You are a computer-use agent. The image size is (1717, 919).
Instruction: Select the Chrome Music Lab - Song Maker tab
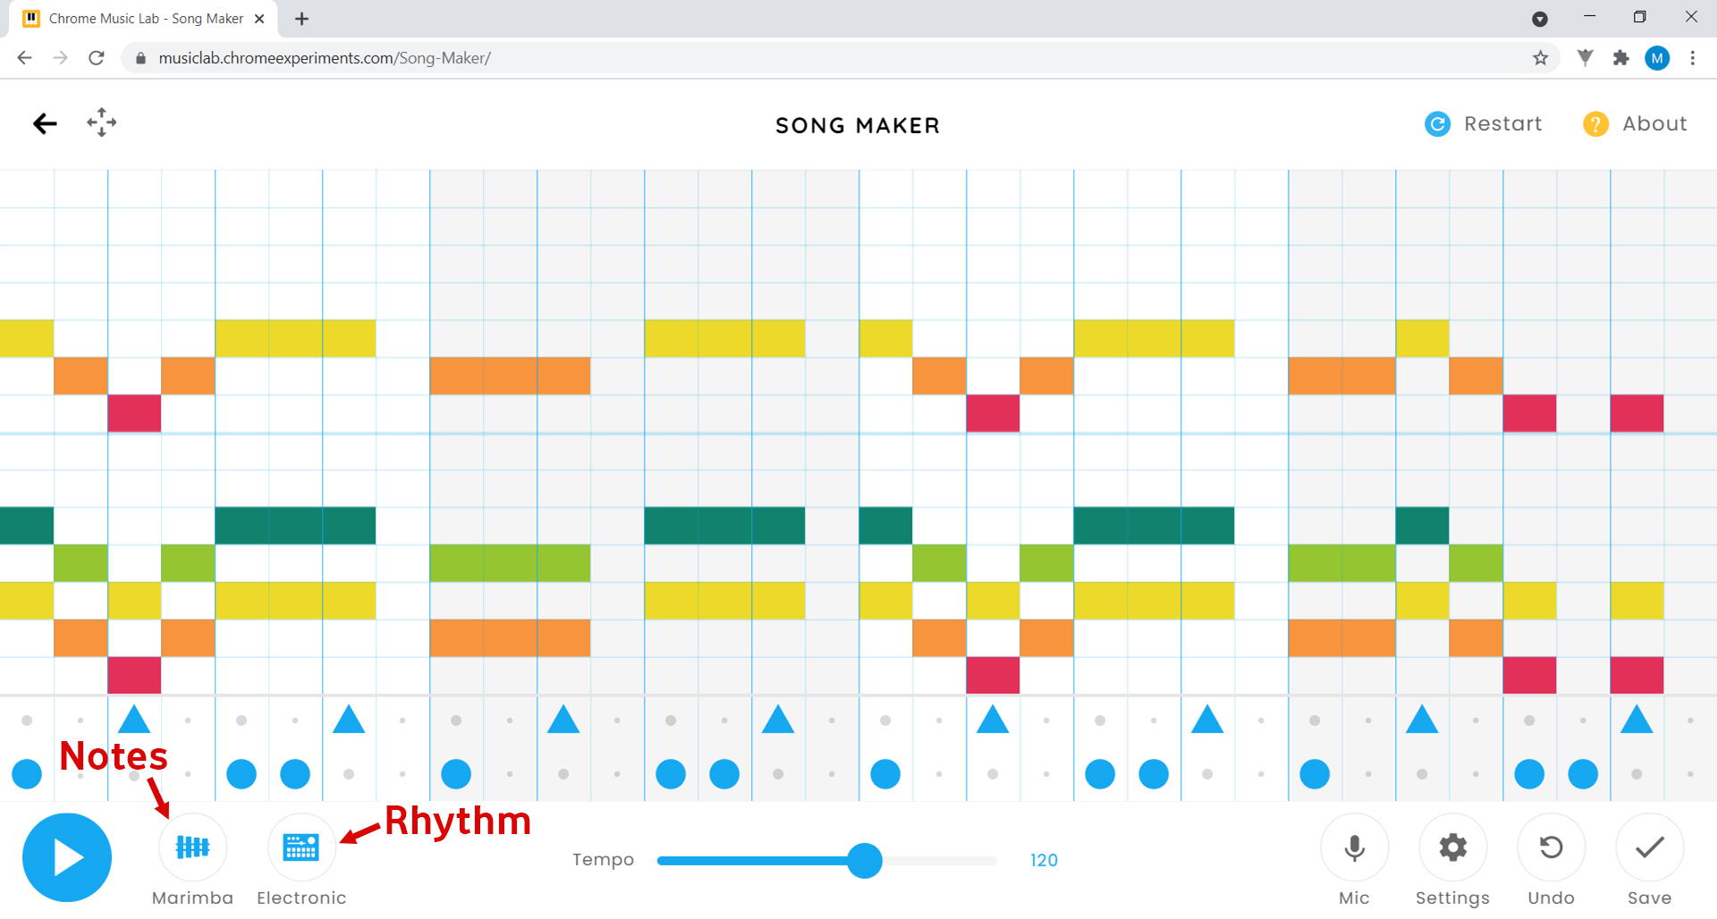coord(143,19)
